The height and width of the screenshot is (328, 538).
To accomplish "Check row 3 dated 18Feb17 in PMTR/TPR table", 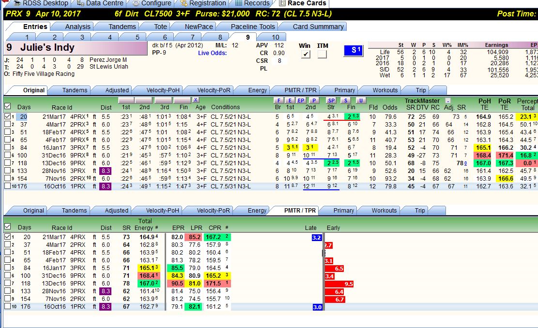I will pos(8,252).
